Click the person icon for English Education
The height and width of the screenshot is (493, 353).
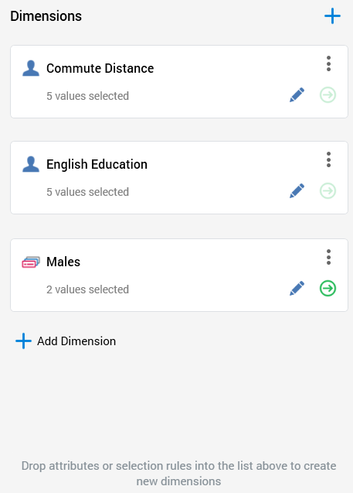(31, 164)
